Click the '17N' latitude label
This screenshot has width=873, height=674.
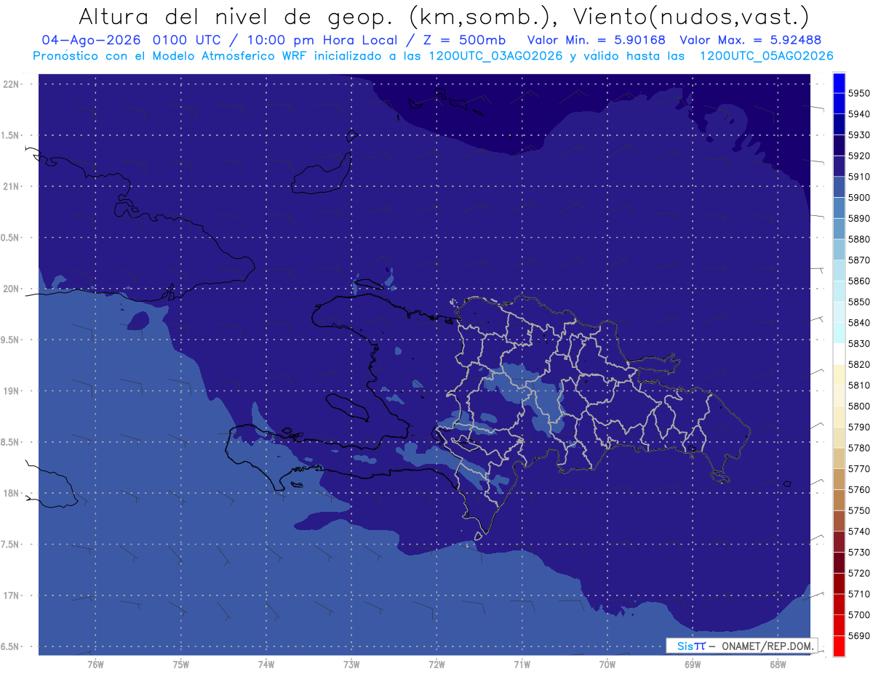[x=12, y=595]
